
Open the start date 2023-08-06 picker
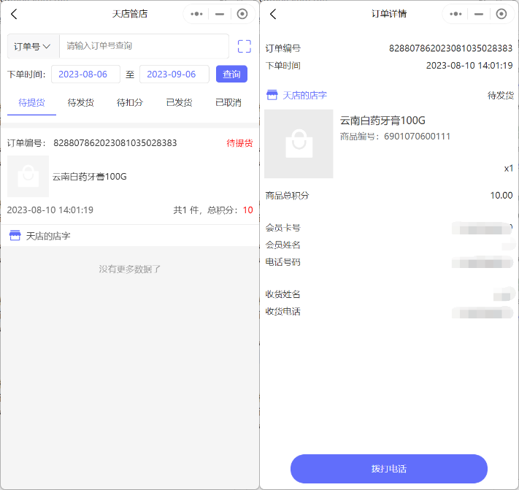tap(85, 74)
